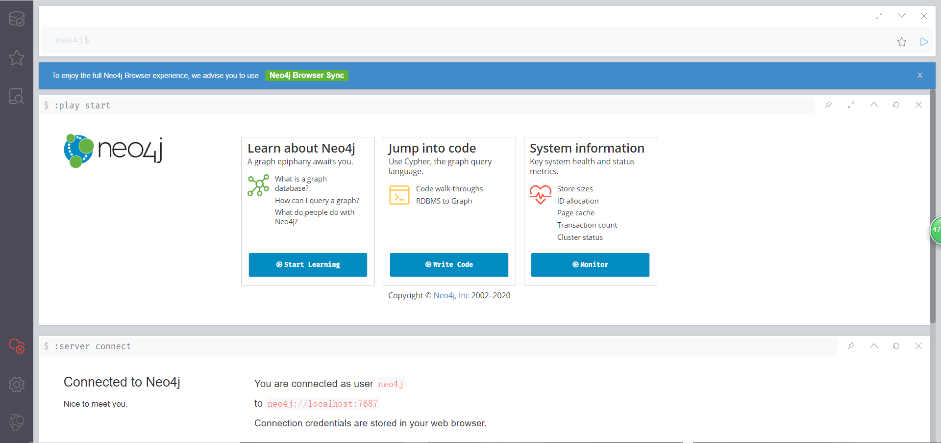Expand the :play start frame to fullscreen
Screen dimensions: 941x443
point(851,105)
